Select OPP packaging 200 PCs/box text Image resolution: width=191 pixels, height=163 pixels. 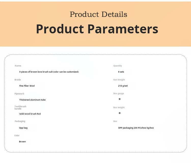point(136,128)
